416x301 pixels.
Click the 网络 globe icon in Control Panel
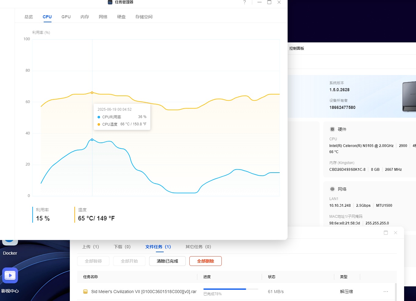point(332,189)
